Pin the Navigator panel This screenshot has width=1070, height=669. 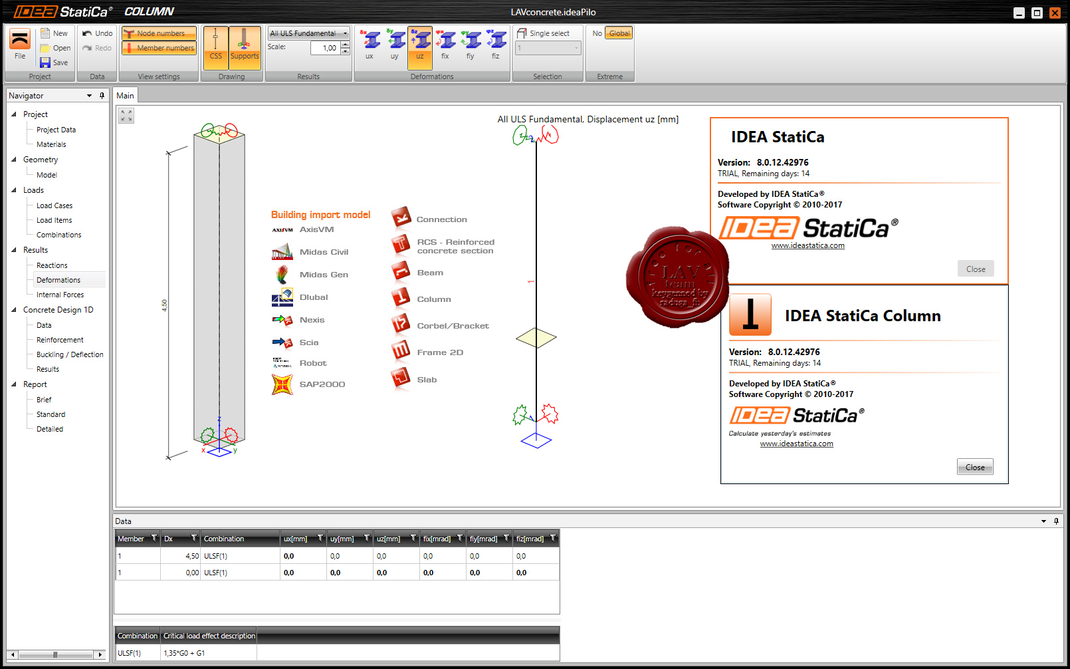[x=102, y=96]
